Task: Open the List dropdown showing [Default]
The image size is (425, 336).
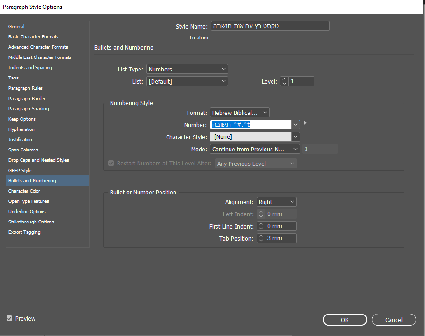Action: pyautogui.click(x=187, y=81)
